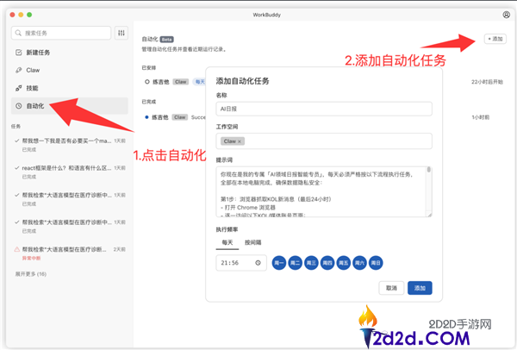Viewport: 517px width, 350px height.
Task: Open the 21:56 time picker field
Action: tap(237, 263)
